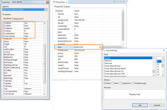Minimize the Eclipse Properties view
This screenshot has width=167, height=110.
tap(121, 1)
